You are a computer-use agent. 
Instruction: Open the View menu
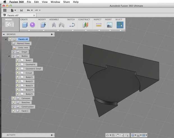coord(45,2)
